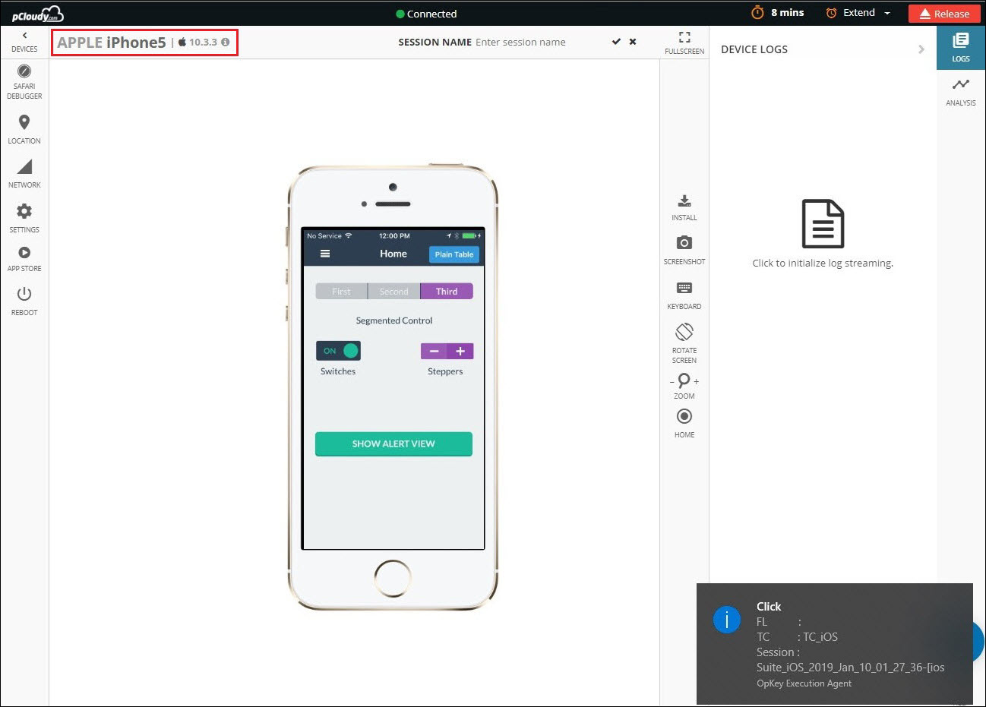Image resolution: width=986 pixels, height=707 pixels.
Task: Click the Steppers label
Action: tap(445, 371)
